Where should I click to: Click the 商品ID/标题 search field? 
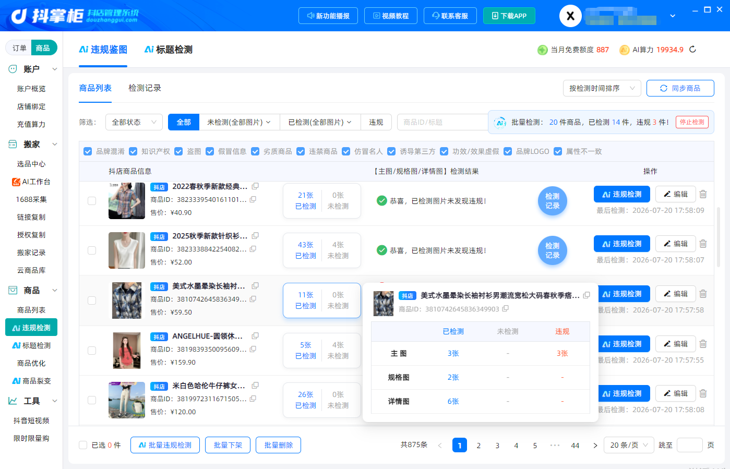[442, 122]
